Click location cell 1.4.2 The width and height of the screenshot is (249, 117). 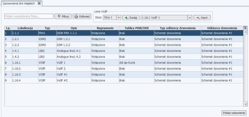[25, 57]
